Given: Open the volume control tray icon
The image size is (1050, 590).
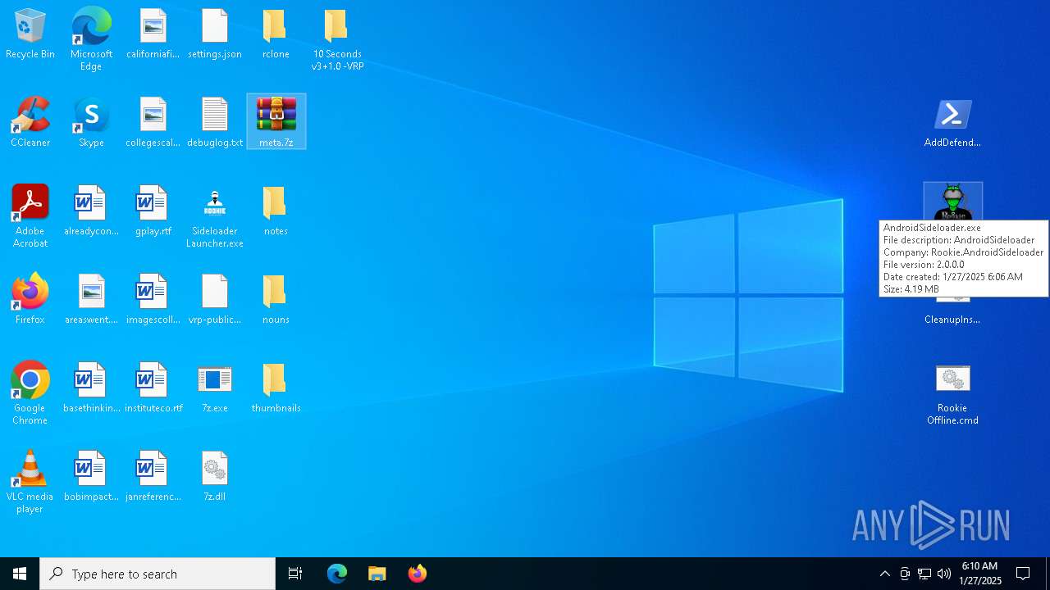Looking at the screenshot, I should coord(944,574).
